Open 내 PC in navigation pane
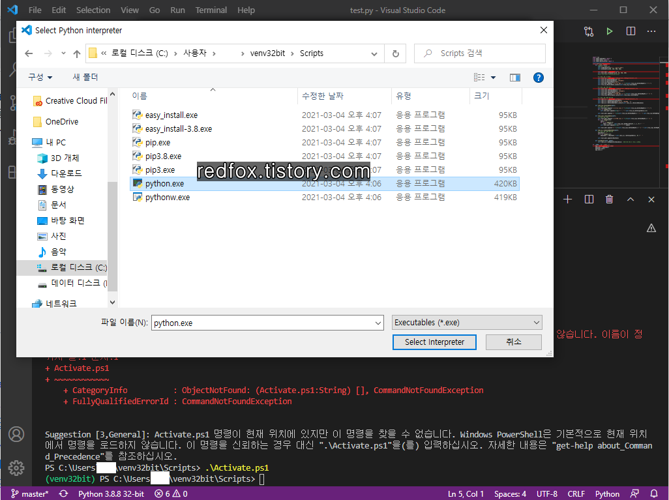 49,143
